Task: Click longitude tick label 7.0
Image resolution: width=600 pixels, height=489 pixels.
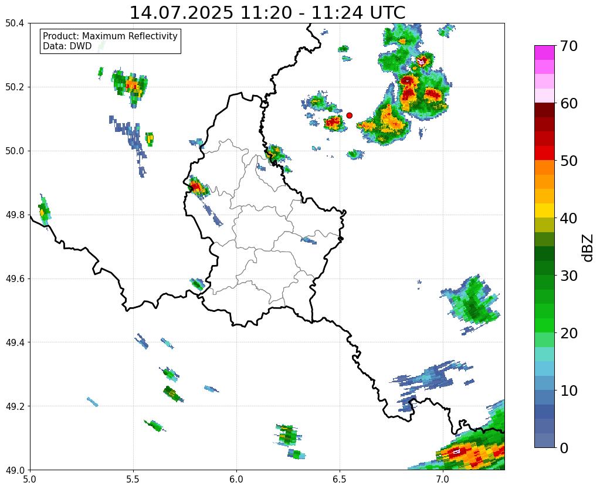Action: point(443,478)
